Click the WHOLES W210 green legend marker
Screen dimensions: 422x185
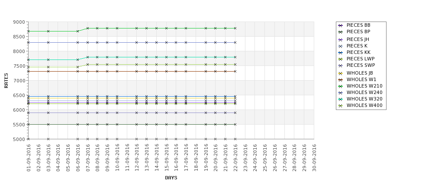pos(341,86)
